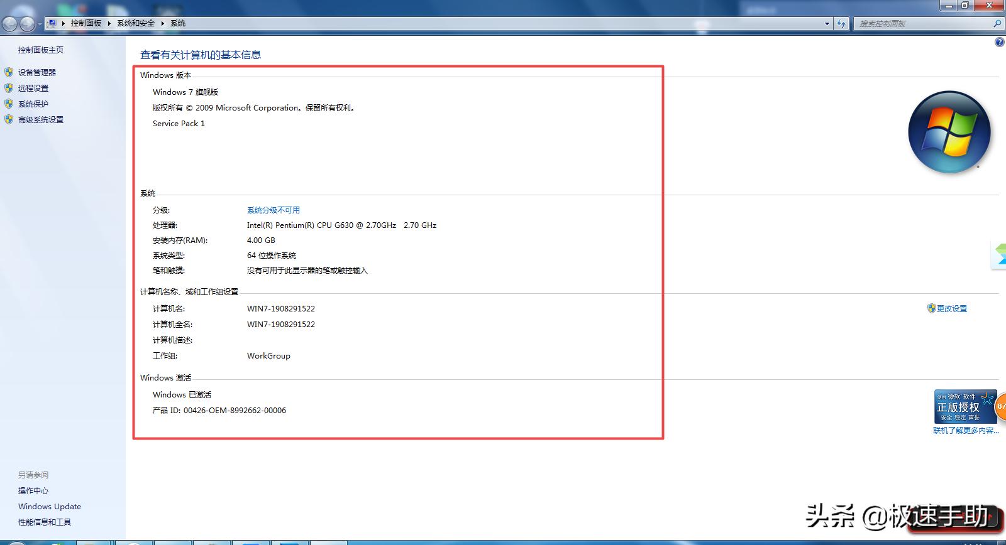Open the address bar history dropdown arrow
The image size is (1006, 545).
(827, 23)
